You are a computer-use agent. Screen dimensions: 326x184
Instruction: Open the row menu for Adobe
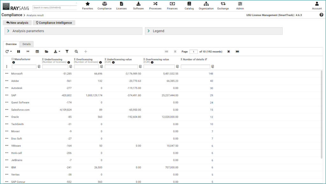7,81
